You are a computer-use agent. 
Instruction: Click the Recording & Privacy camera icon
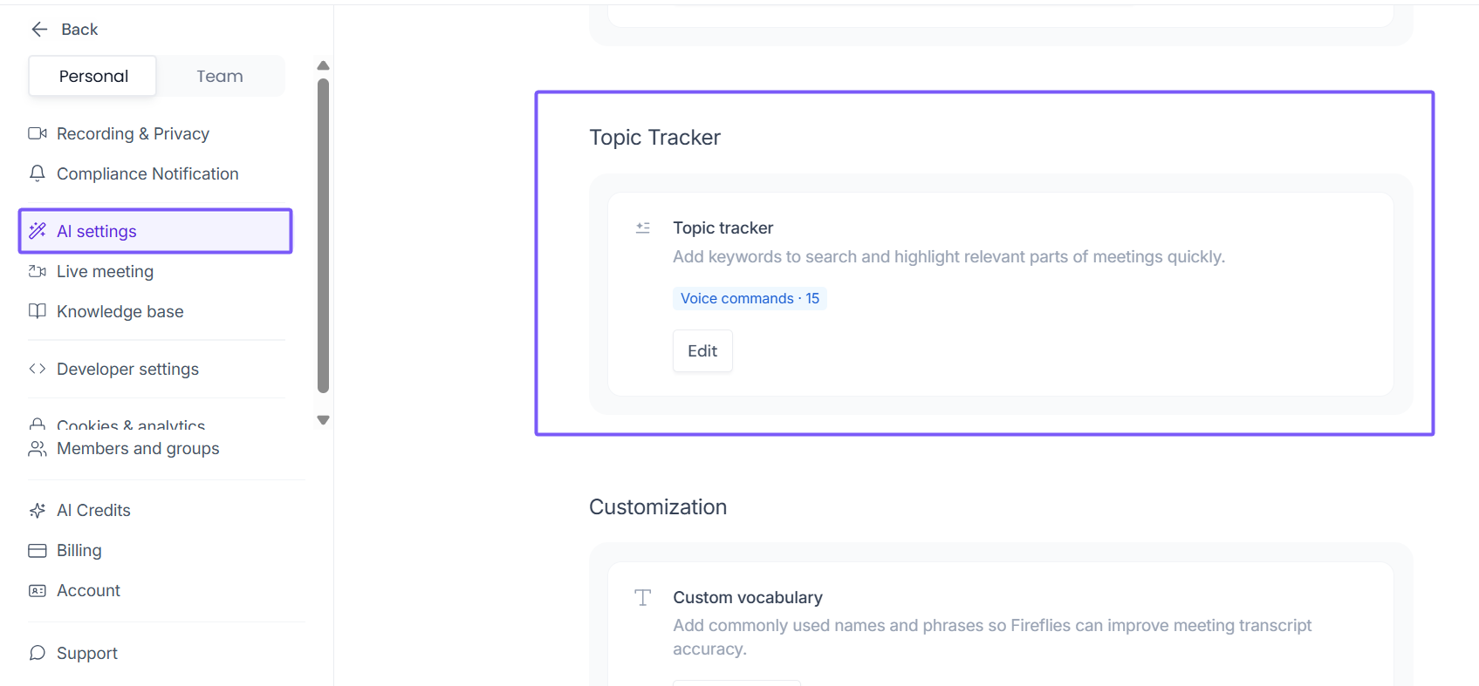38,133
